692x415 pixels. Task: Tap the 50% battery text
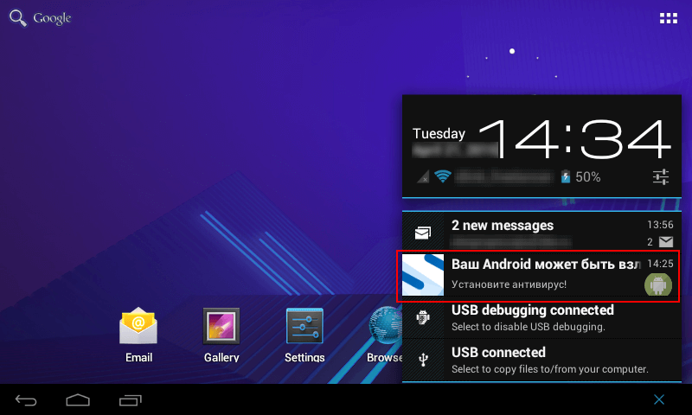coord(588,177)
